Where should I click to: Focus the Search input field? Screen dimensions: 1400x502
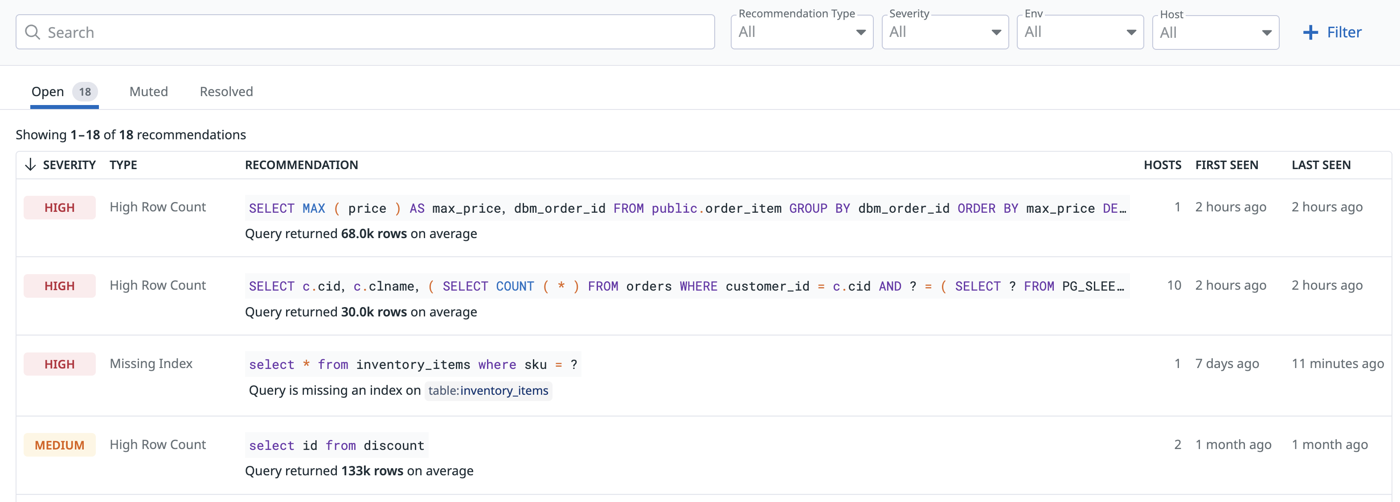click(x=364, y=32)
